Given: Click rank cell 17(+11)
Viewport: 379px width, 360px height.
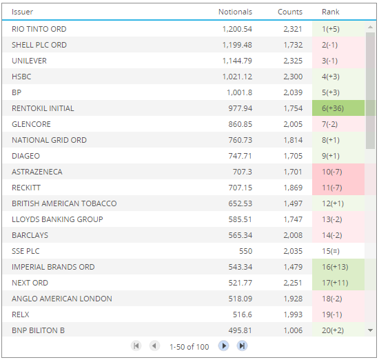Looking at the screenshot, I should point(338,283).
